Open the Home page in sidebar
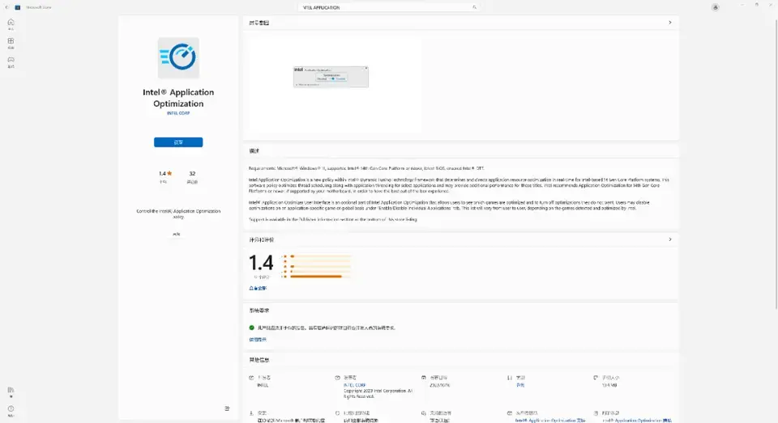 11,24
